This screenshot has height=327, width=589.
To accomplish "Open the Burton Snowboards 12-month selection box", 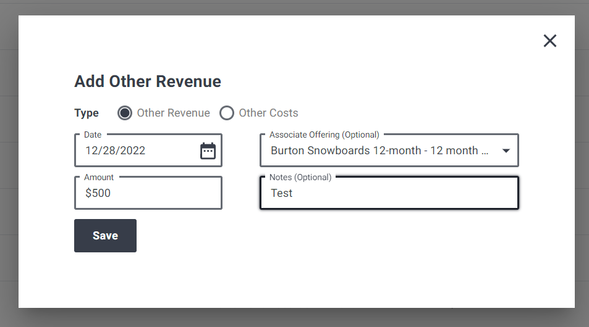I will click(389, 151).
